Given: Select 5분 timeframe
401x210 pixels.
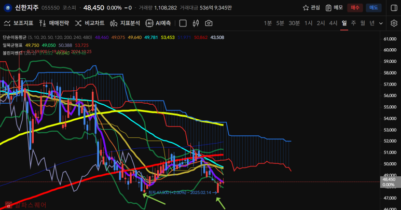Looking at the screenshot, I should 280,23.
